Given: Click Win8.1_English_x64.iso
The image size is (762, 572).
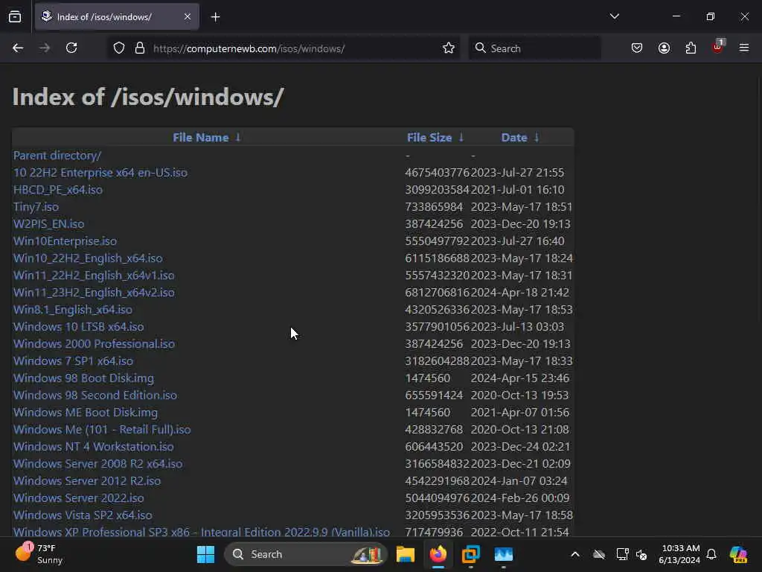Looking at the screenshot, I should tap(72, 309).
